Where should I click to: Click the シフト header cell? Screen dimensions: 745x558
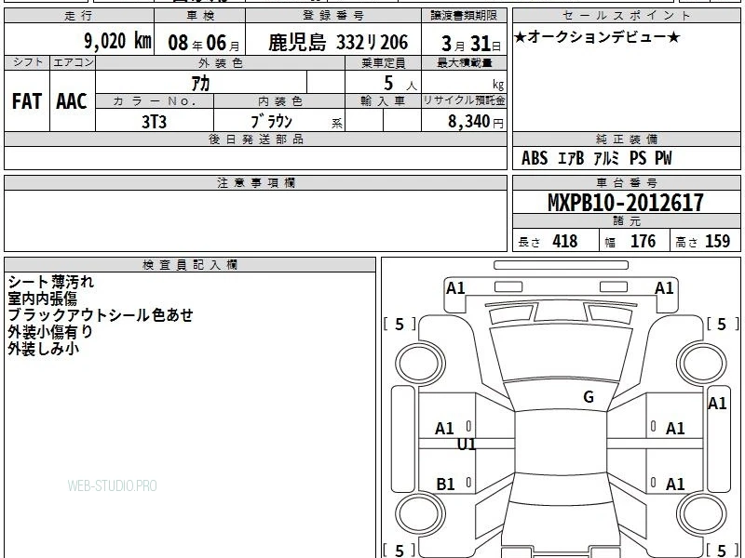27,62
